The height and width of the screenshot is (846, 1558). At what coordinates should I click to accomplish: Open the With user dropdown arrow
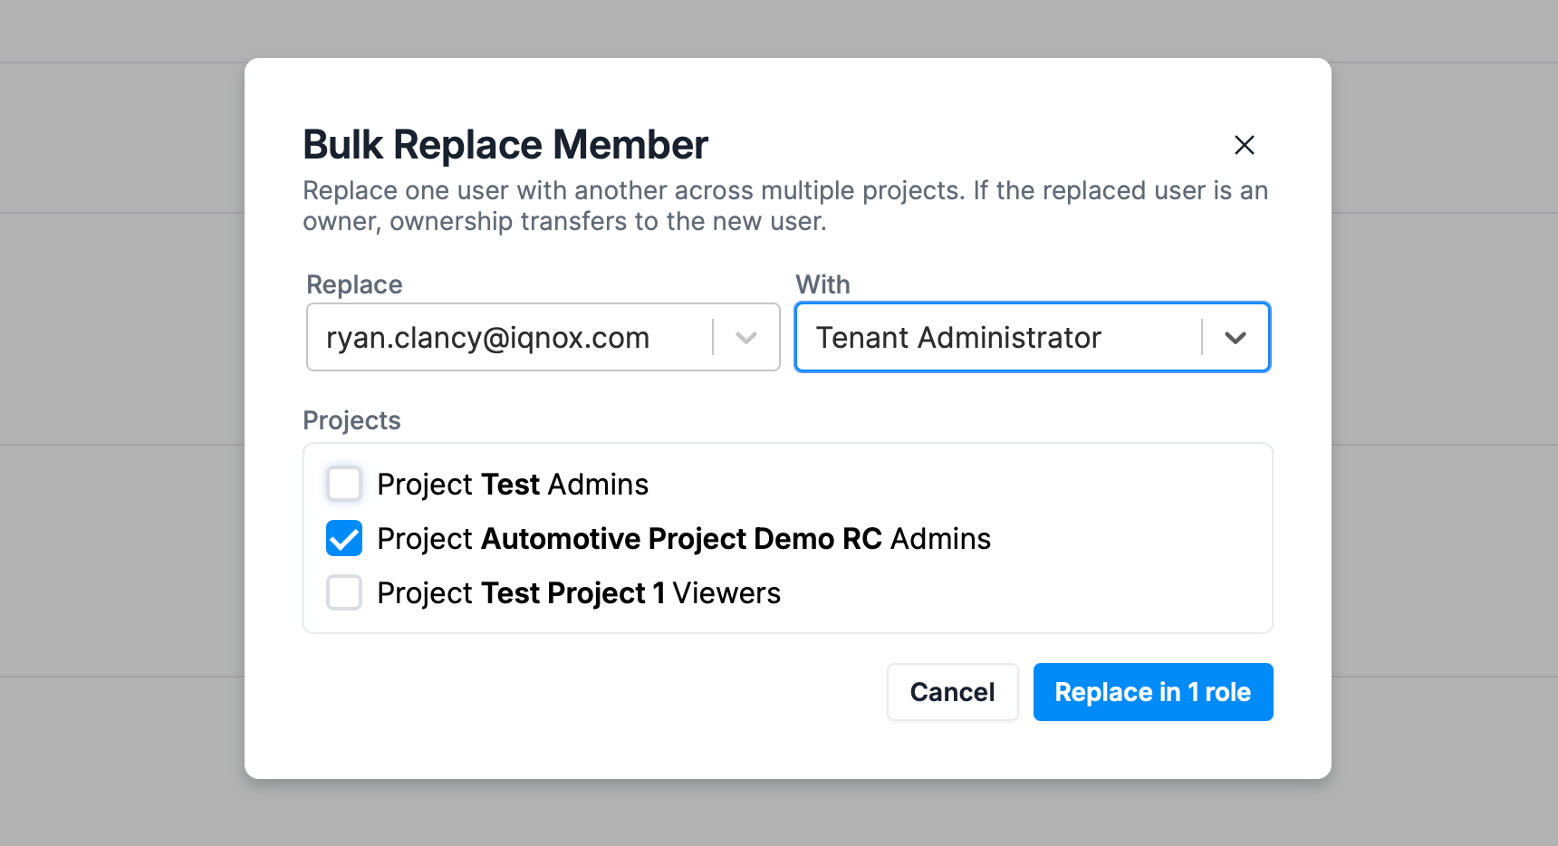coord(1236,338)
